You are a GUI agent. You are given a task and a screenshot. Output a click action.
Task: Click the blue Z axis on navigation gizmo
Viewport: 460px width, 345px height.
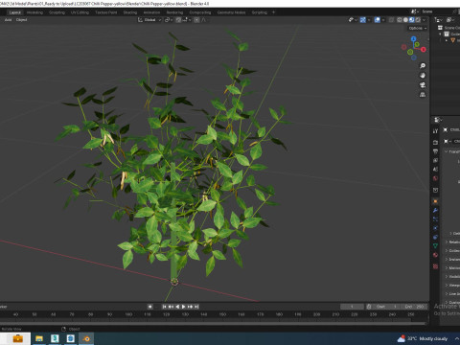pos(414,38)
